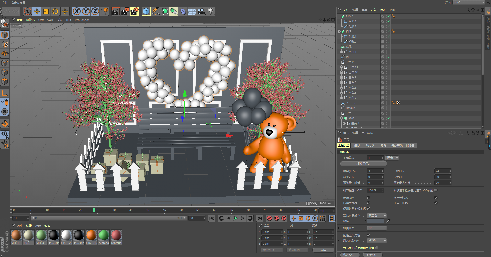Click 应用 button in coordinates panel
Viewport: 491px width, 257px height.
click(x=323, y=250)
